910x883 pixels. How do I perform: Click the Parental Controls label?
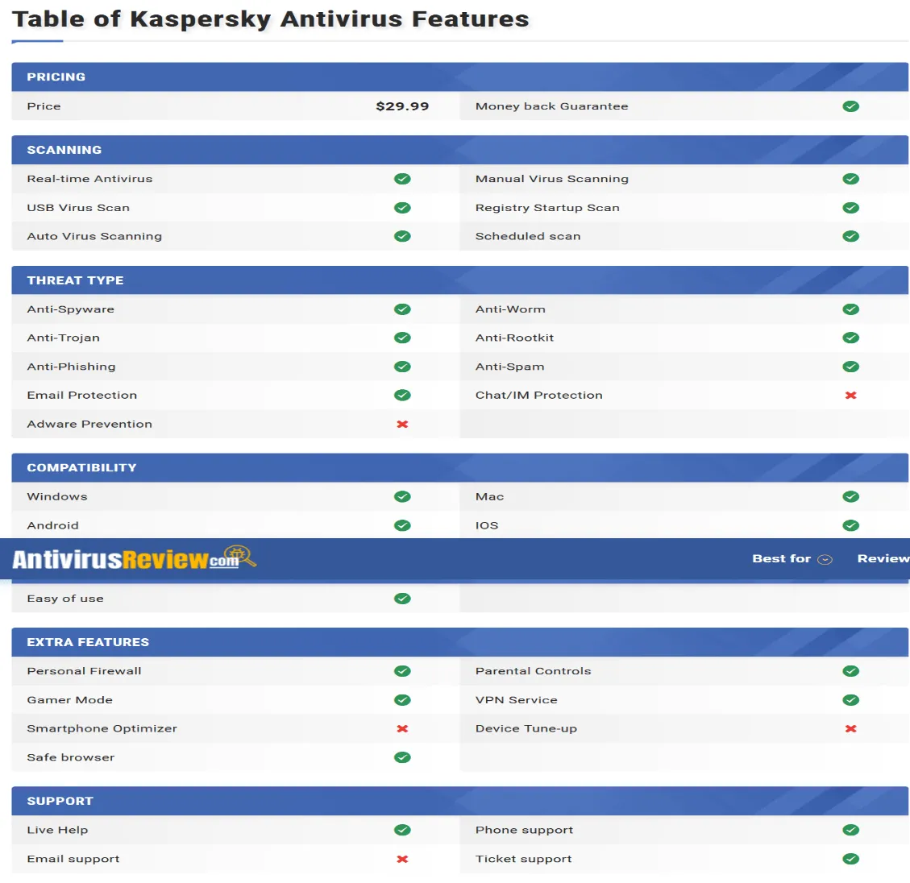pyautogui.click(x=534, y=671)
